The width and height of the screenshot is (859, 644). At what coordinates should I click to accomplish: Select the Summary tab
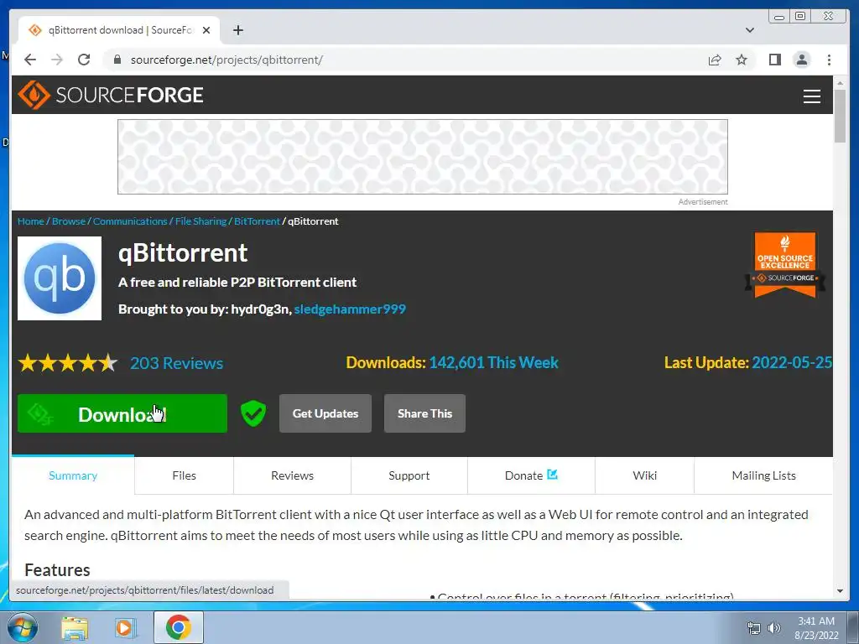tap(73, 475)
